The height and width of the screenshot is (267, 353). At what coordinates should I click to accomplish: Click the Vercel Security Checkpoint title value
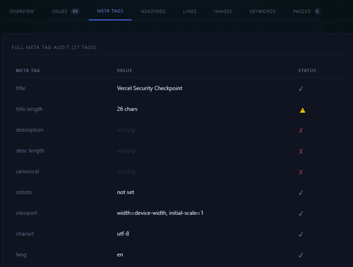(x=149, y=88)
